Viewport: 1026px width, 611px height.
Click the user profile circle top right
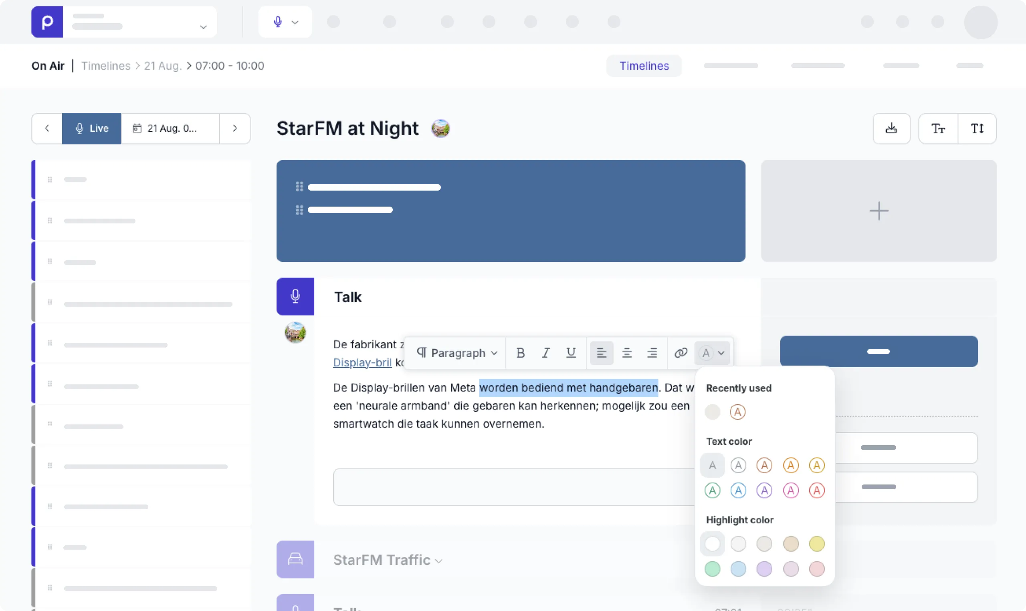[x=980, y=22]
